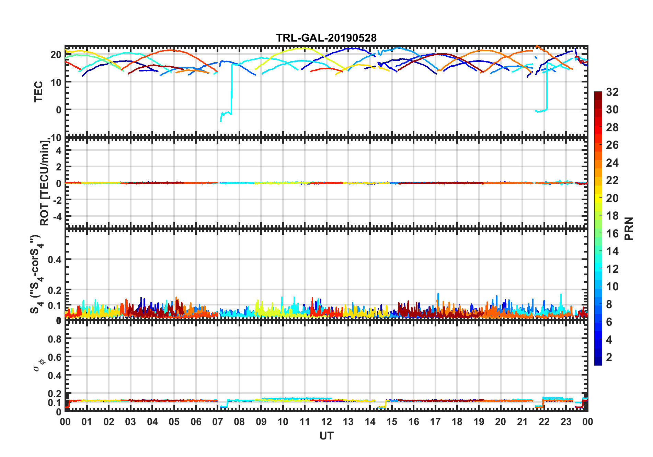Click colorbar tick label 6 on PRN scale
The height and width of the screenshot is (457, 653).
[609, 322]
